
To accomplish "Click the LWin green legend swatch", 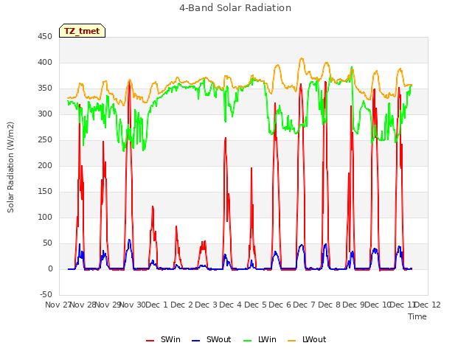I will pyautogui.click(x=247, y=341).
